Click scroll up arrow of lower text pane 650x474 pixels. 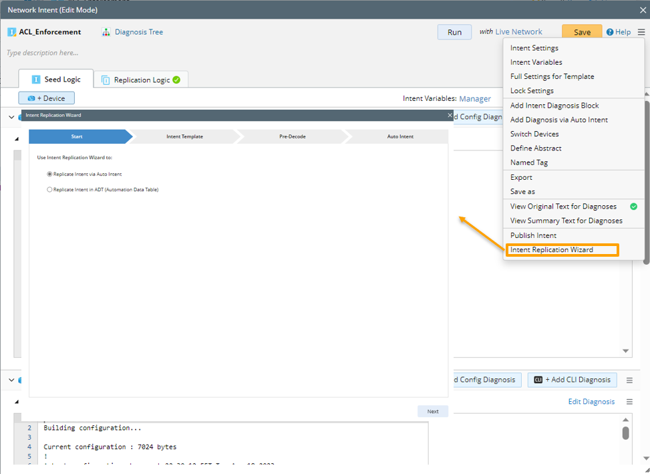point(625,420)
